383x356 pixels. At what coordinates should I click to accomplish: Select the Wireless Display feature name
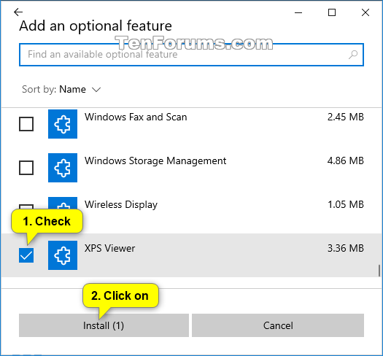coord(121,204)
